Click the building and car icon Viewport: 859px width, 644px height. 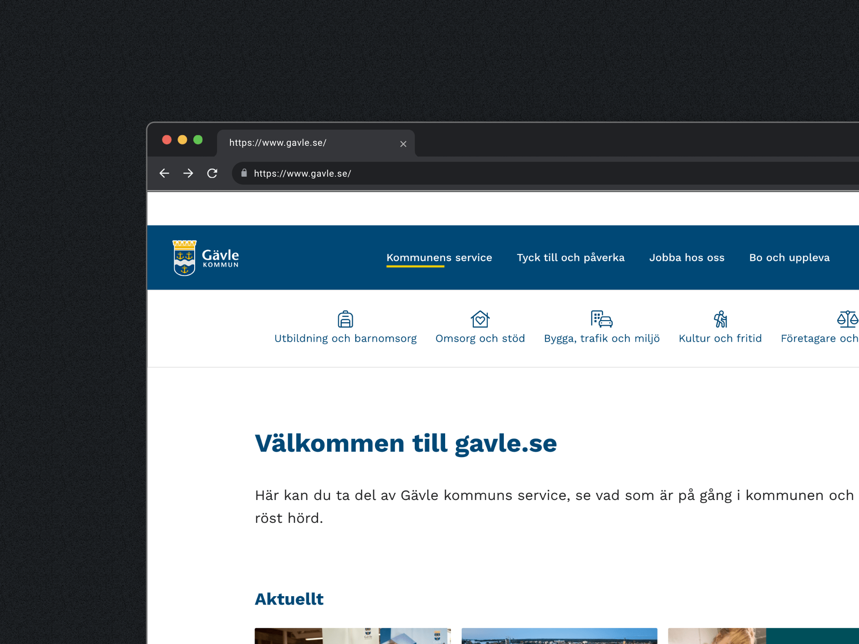(x=601, y=319)
